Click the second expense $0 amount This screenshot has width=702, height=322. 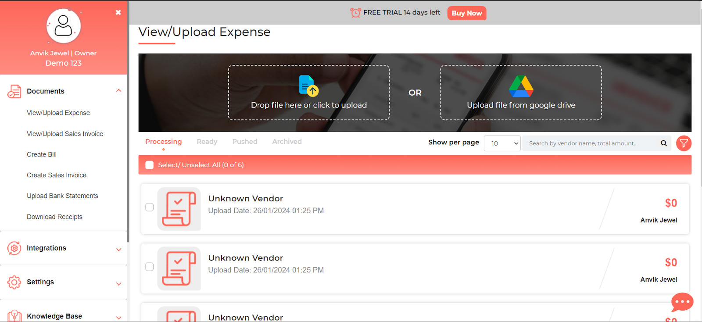pos(671,262)
